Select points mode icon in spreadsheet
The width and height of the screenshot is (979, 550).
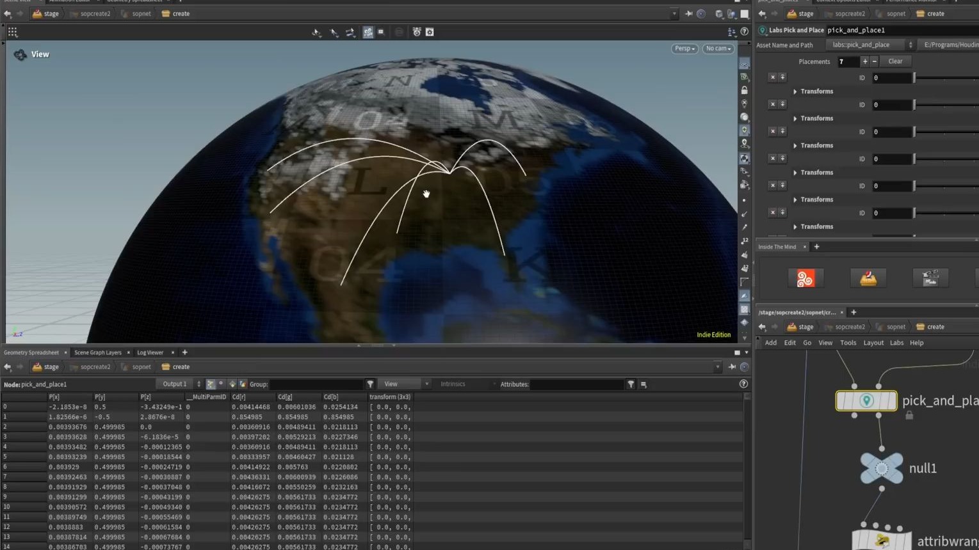pos(211,384)
